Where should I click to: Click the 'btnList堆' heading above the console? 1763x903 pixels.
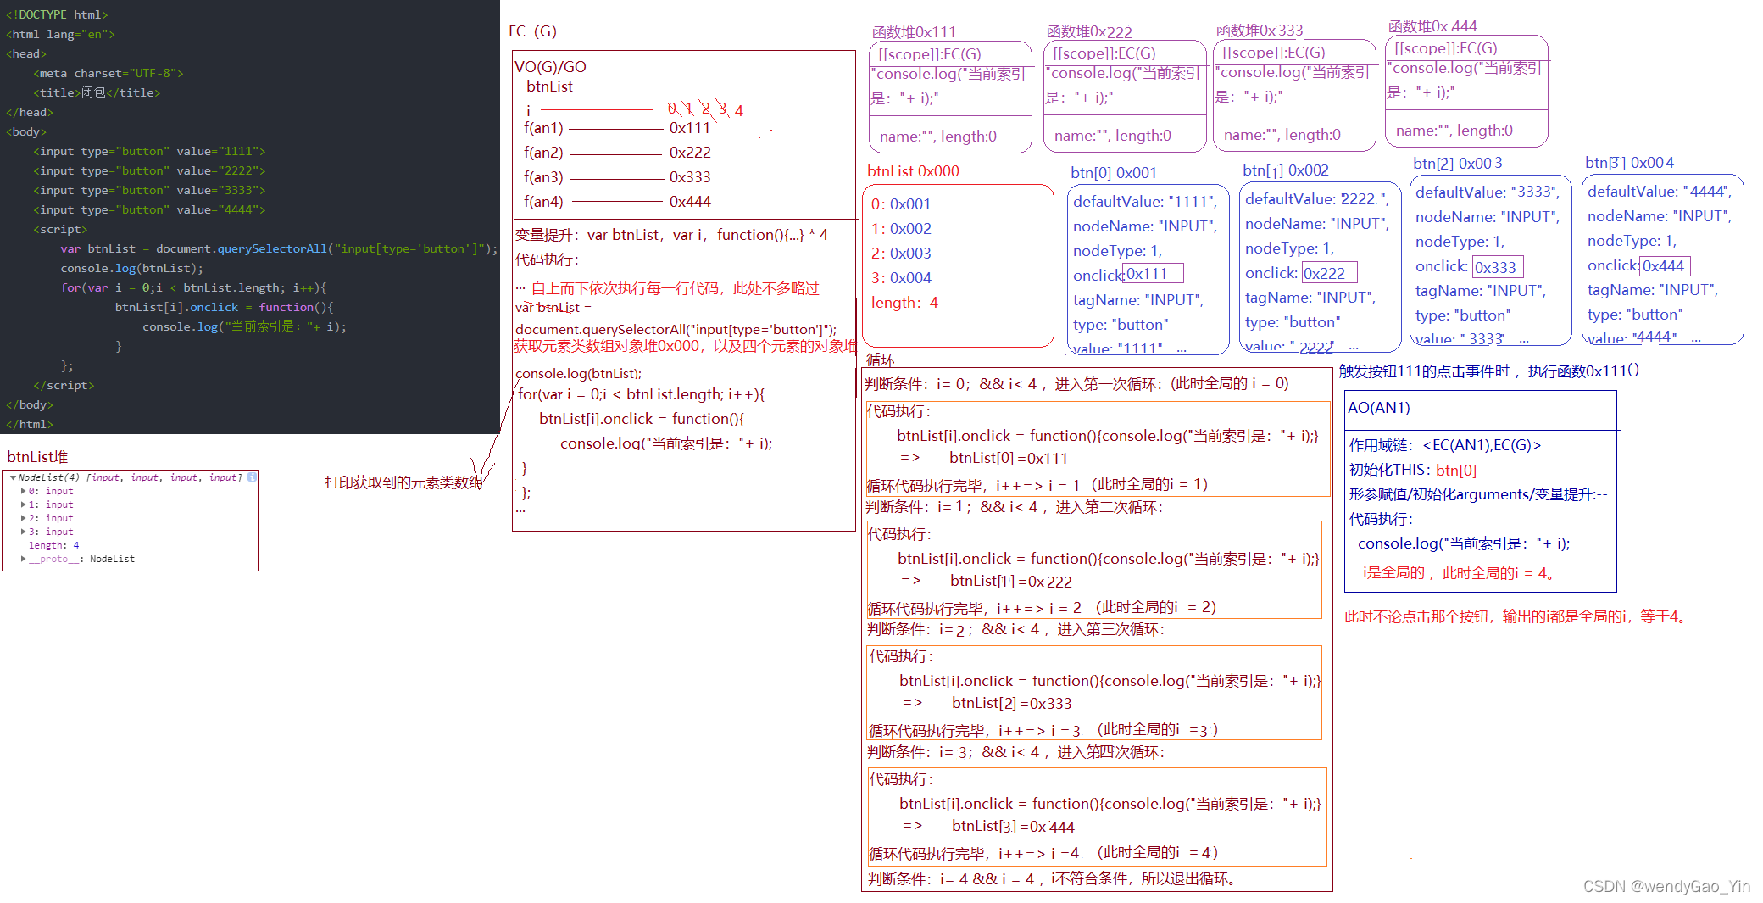coord(37,456)
